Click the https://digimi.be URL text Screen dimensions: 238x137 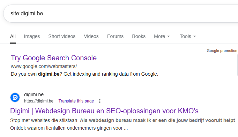[x=39, y=101]
